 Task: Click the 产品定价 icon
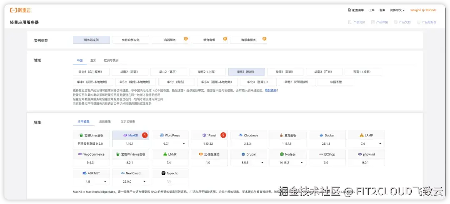click(350, 22)
